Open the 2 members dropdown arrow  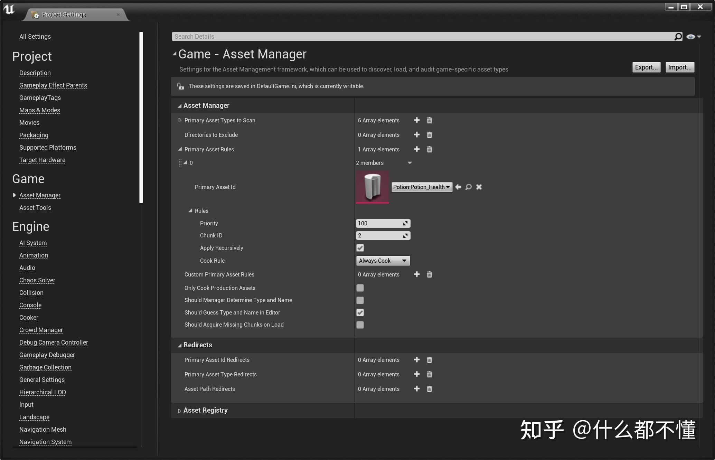coord(410,163)
